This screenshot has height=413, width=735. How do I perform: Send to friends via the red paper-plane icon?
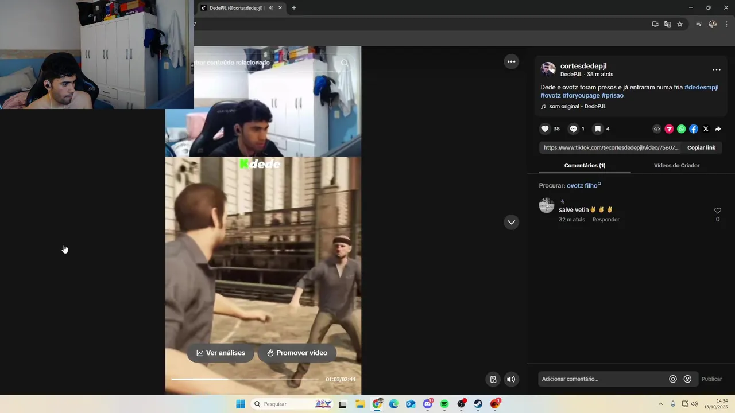[x=669, y=129]
